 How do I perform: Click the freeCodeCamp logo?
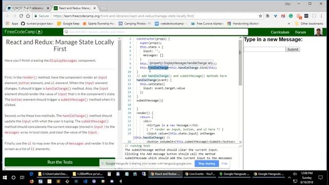[x=23, y=32]
